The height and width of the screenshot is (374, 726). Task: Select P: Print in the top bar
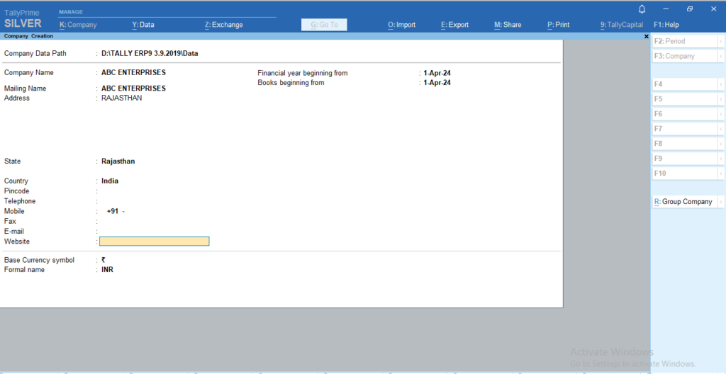558,25
